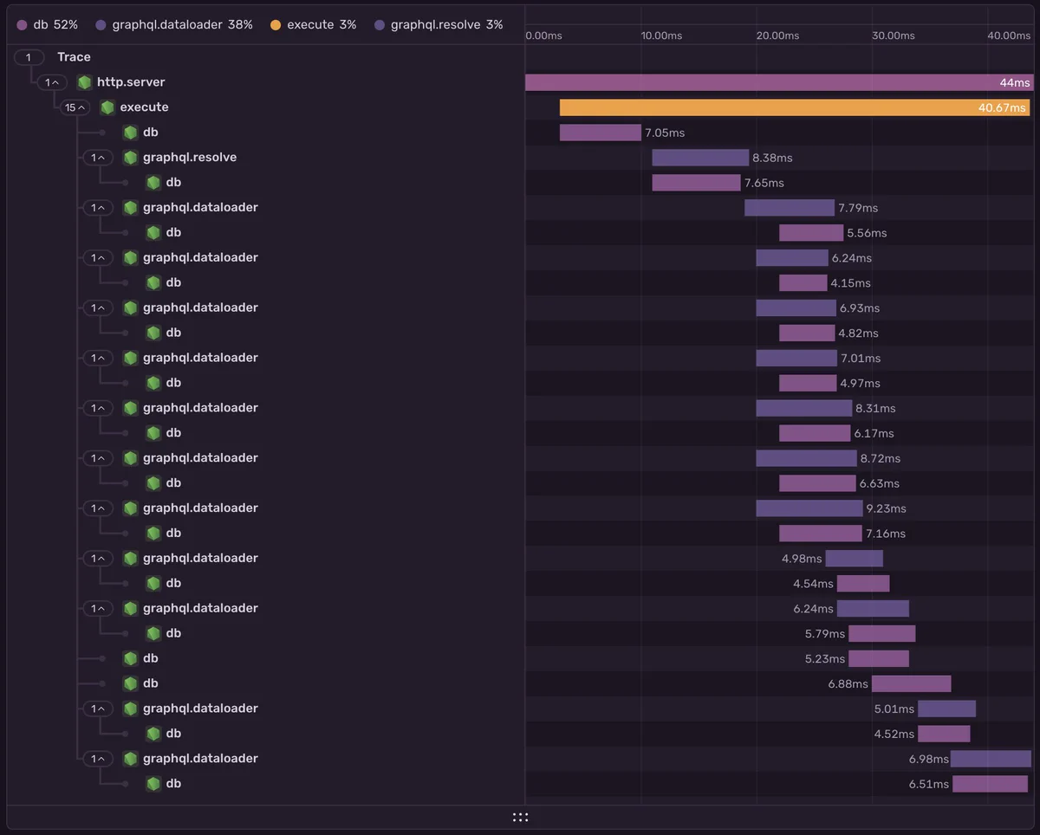
Task: Click the cube icon of the 9.23ms graphql.dataloader row
Action: click(131, 509)
